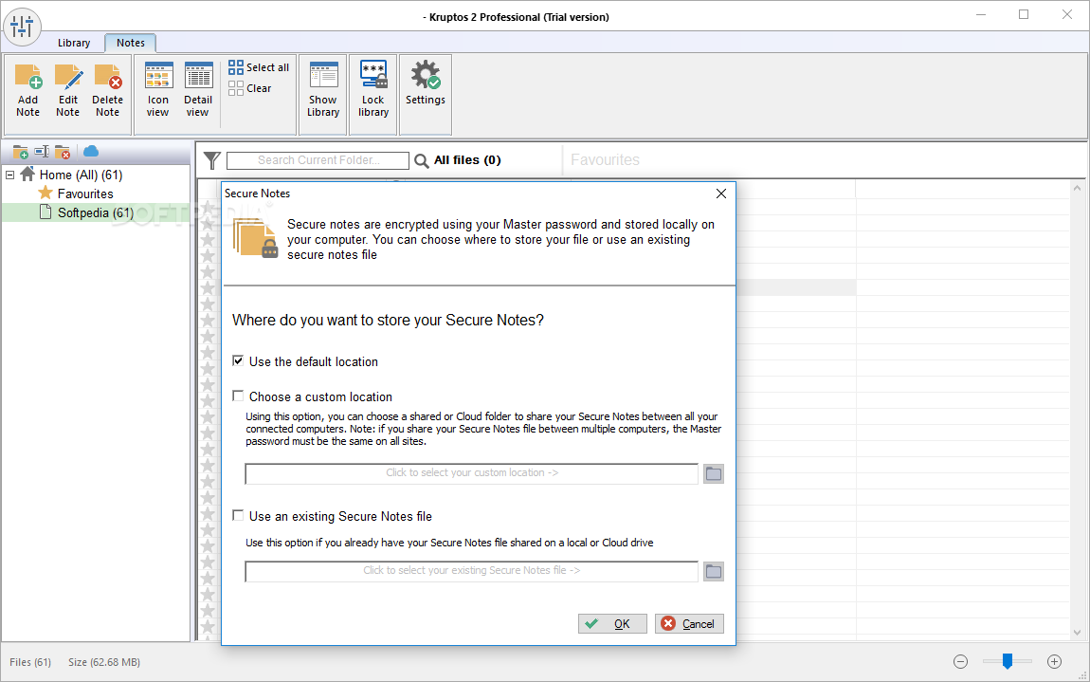Click the rename folder icon above tree
The width and height of the screenshot is (1090, 682).
(x=42, y=152)
